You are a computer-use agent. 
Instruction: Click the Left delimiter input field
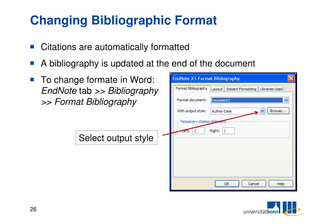(199, 131)
